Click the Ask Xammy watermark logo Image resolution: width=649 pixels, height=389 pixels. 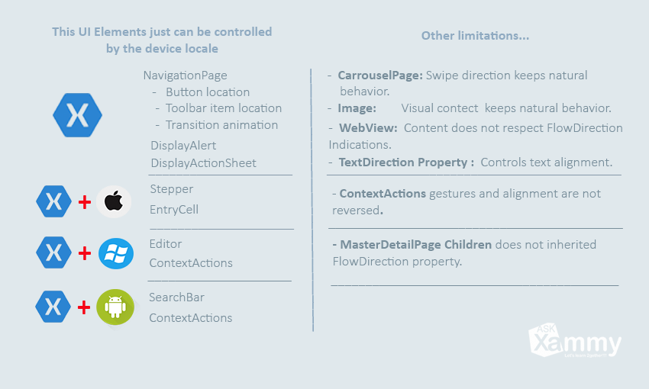click(x=575, y=341)
